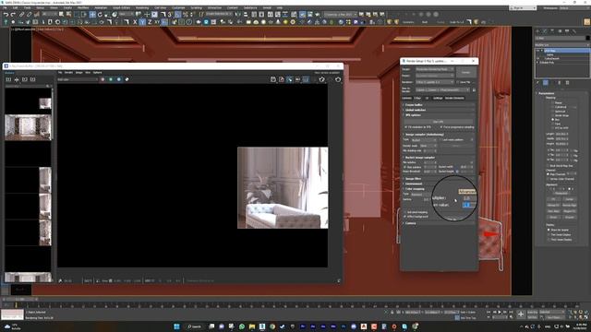Open Options menu in frame buffer

(x=97, y=72)
